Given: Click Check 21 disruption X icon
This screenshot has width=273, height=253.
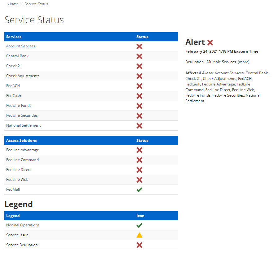Looking at the screenshot, I should pos(140,66).
